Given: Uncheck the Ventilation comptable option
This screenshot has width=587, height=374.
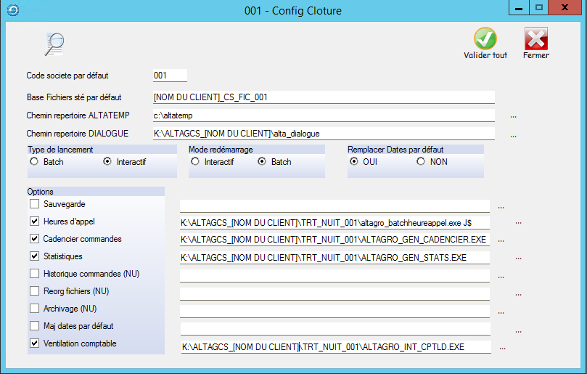Looking at the screenshot, I should pyautogui.click(x=34, y=343).
